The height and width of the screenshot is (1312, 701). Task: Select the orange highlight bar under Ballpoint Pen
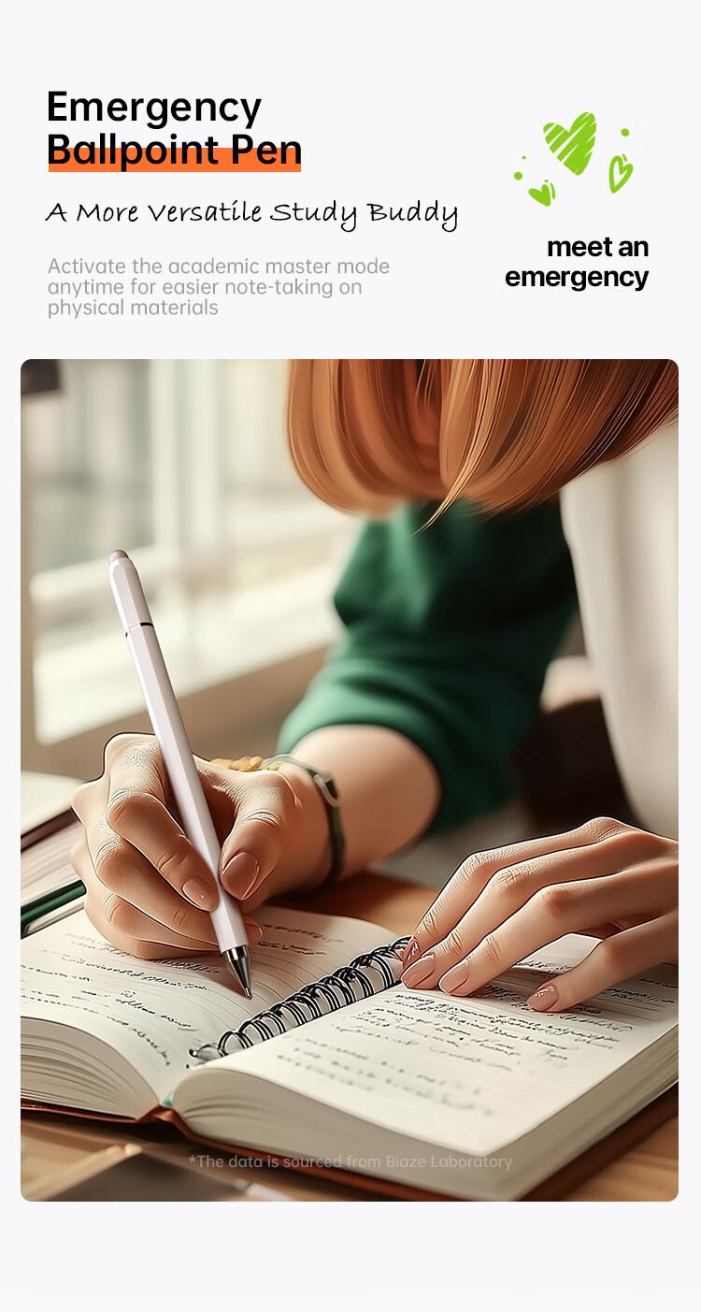pyautogui.click(x=175, y=160)
